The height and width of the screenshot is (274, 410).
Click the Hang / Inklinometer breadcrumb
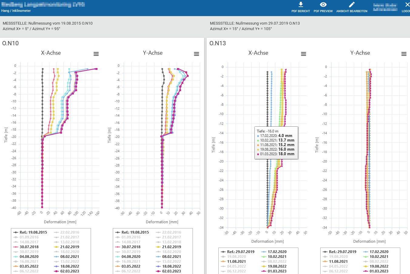coord(16,11)
